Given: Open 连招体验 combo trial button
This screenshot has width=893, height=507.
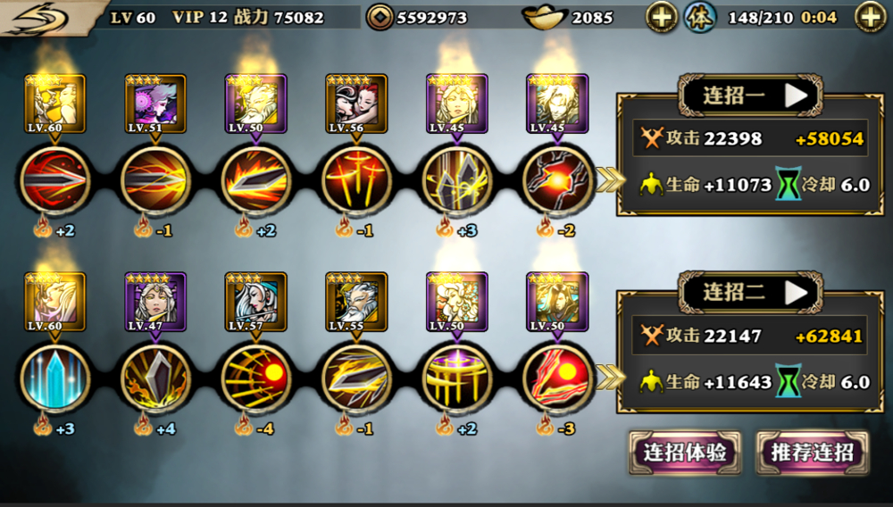Looking at the screenshot, I should [685, 453].
